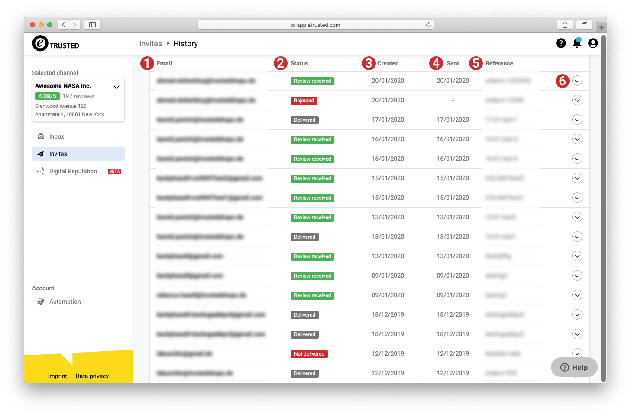
Task: Expand the Delivered row from 13/01/2020
Action: point(577,237)
